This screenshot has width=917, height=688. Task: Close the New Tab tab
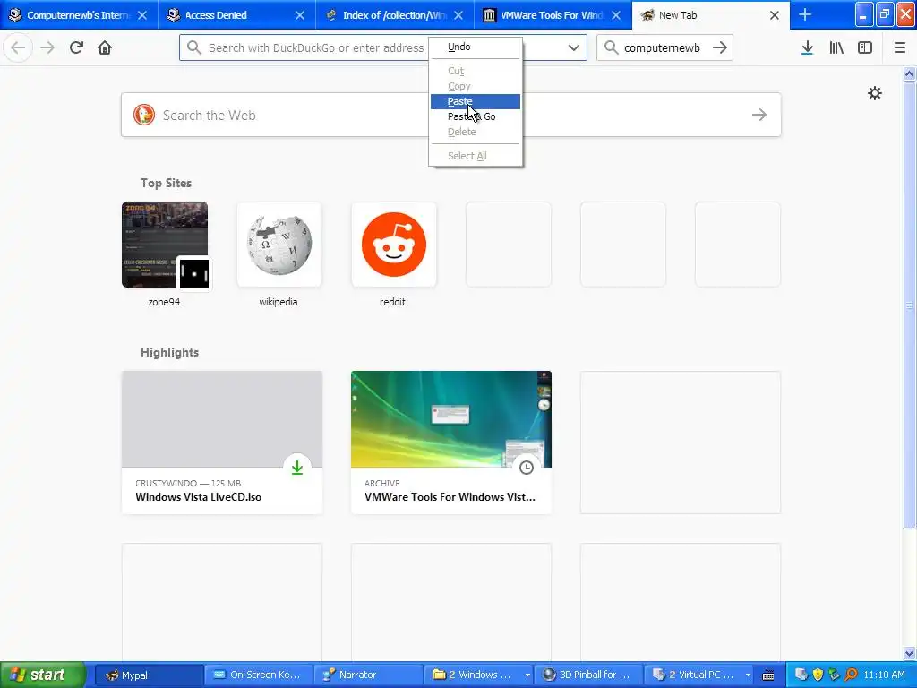[x=775, y=15]
